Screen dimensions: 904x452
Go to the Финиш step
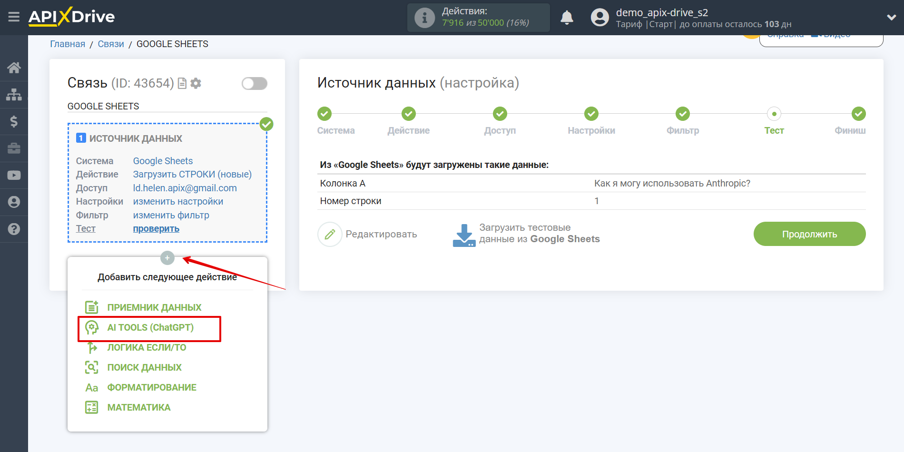click(x=859, y=114)
